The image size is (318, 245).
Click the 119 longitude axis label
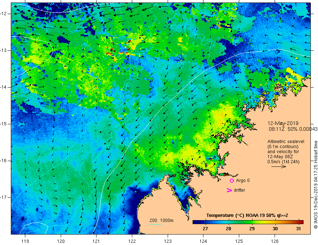point(25,241)
